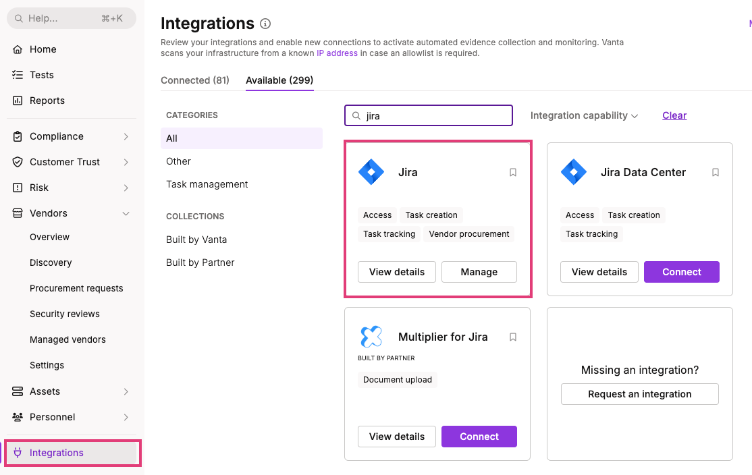Open Procurement requests page
The height and width of the screenshot is (475, 752).
tap(76, 289)
